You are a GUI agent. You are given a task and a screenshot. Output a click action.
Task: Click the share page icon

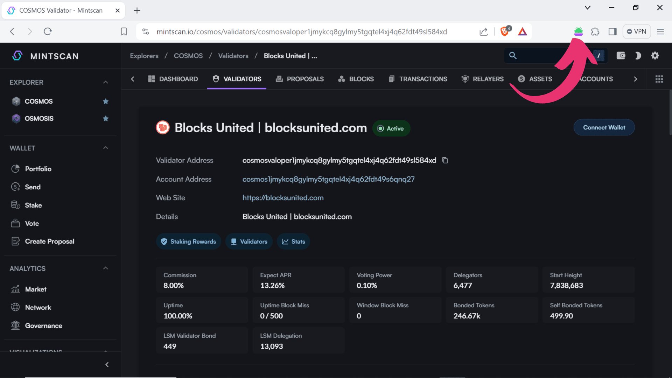pyautogui.click(x=483, y=32)
